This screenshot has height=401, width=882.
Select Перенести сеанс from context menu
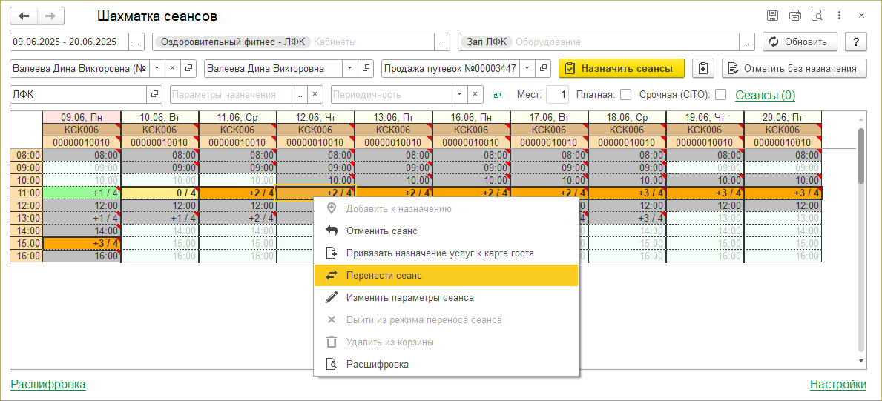tap(384, 276)
